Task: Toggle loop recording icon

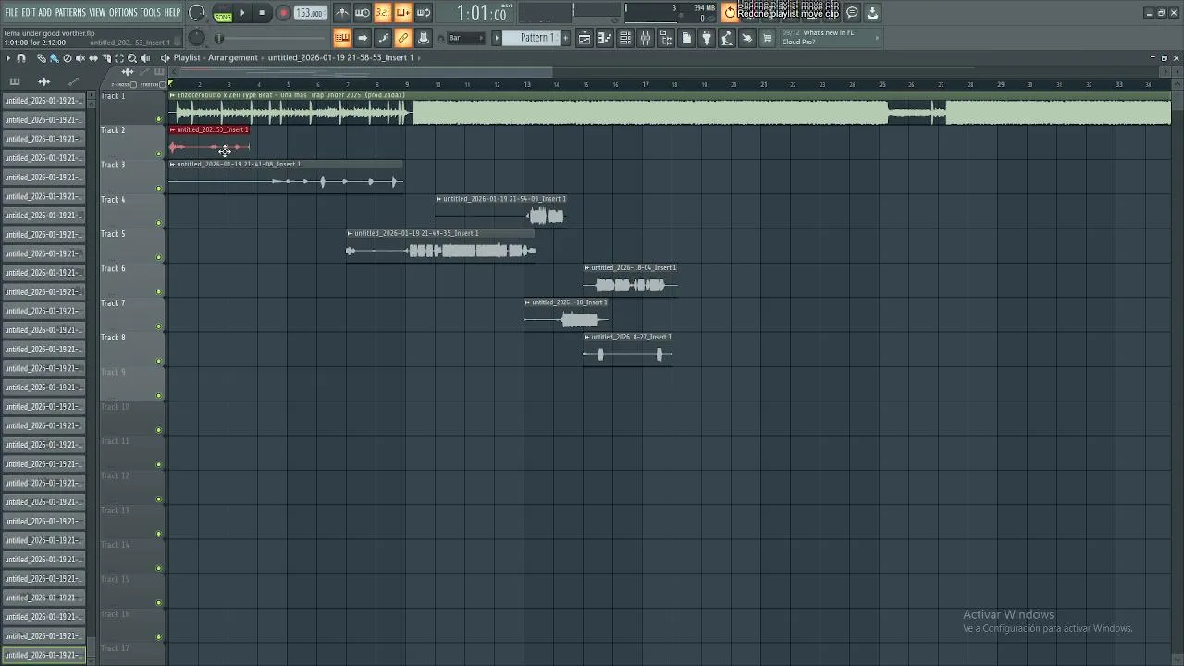Action: pos(423,12)
